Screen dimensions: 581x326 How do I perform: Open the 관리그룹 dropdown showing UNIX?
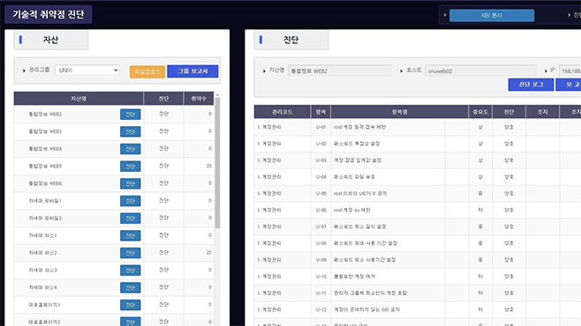(x=87, y=70)
